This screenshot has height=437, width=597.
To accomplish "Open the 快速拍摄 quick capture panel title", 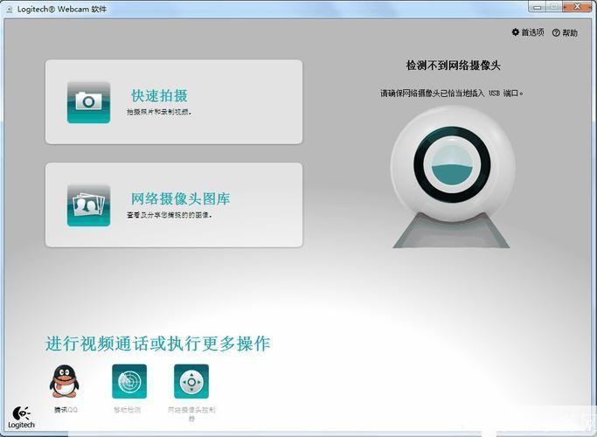I will tap(159, 95).
